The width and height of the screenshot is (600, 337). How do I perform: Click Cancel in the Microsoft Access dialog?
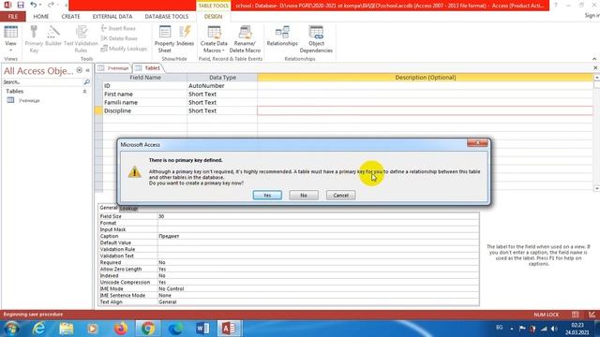tap(340, 196)
